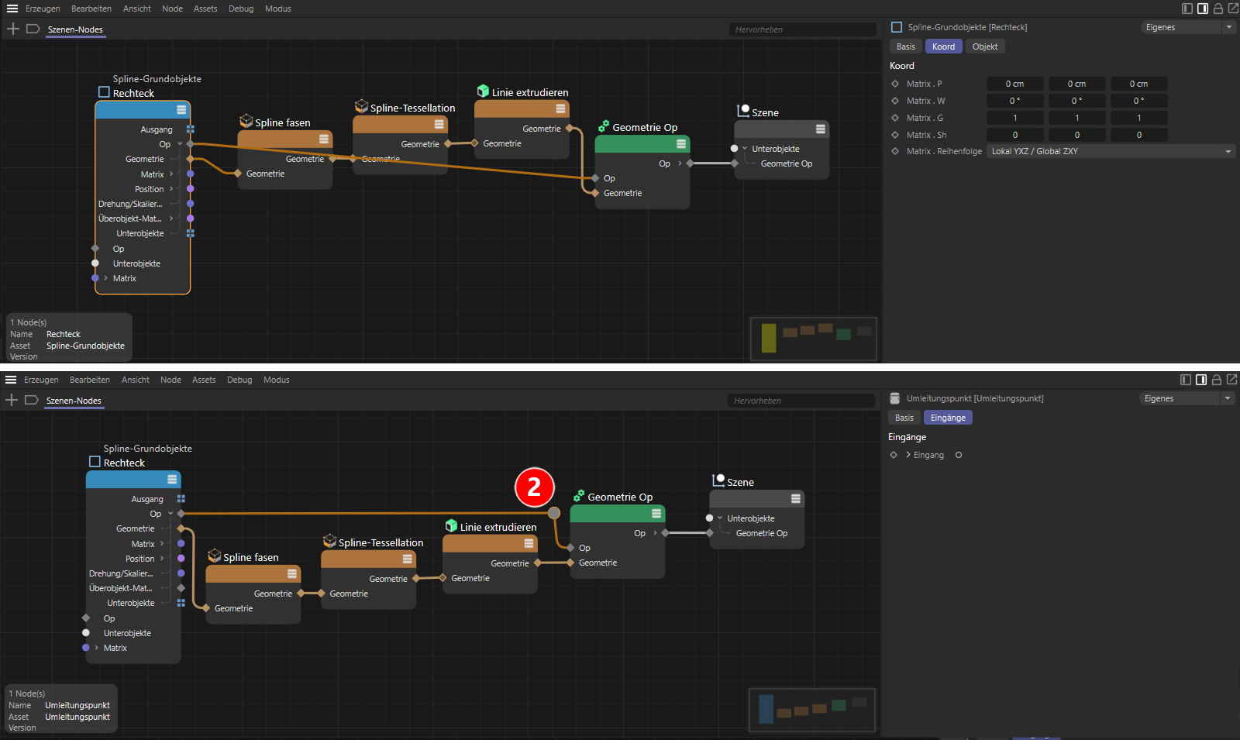Image resolution: width=1240 pixels, height=740 pixels.
Task: Click the Umleitungspunkt reroute dot on the wire
Action: coord(554,513)
